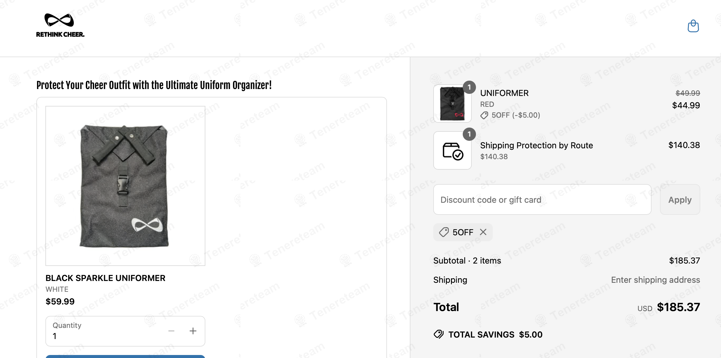
Task: Open the shopping bag cart icon
Action: (693, 26)
